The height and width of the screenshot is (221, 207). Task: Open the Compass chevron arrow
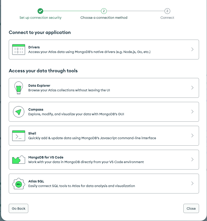coord(192,112)
